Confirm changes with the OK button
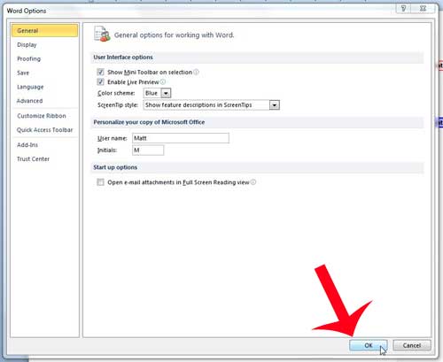 (369, 345)
